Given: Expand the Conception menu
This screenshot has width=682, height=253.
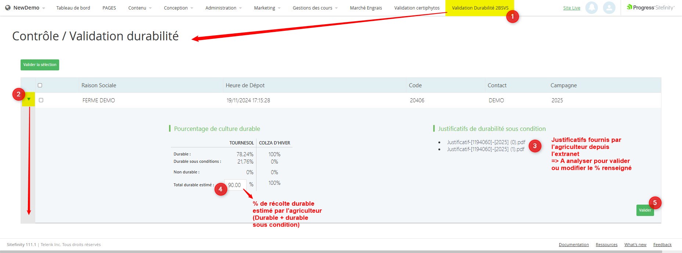Looking at the screenshot, I should tap(178, 8).
